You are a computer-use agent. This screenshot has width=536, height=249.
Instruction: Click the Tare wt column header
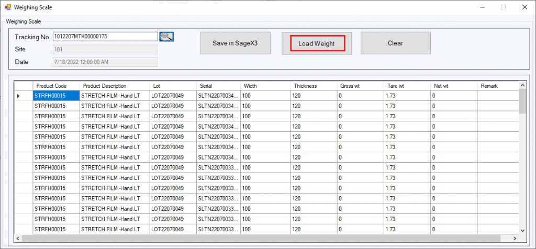[407, 86]
